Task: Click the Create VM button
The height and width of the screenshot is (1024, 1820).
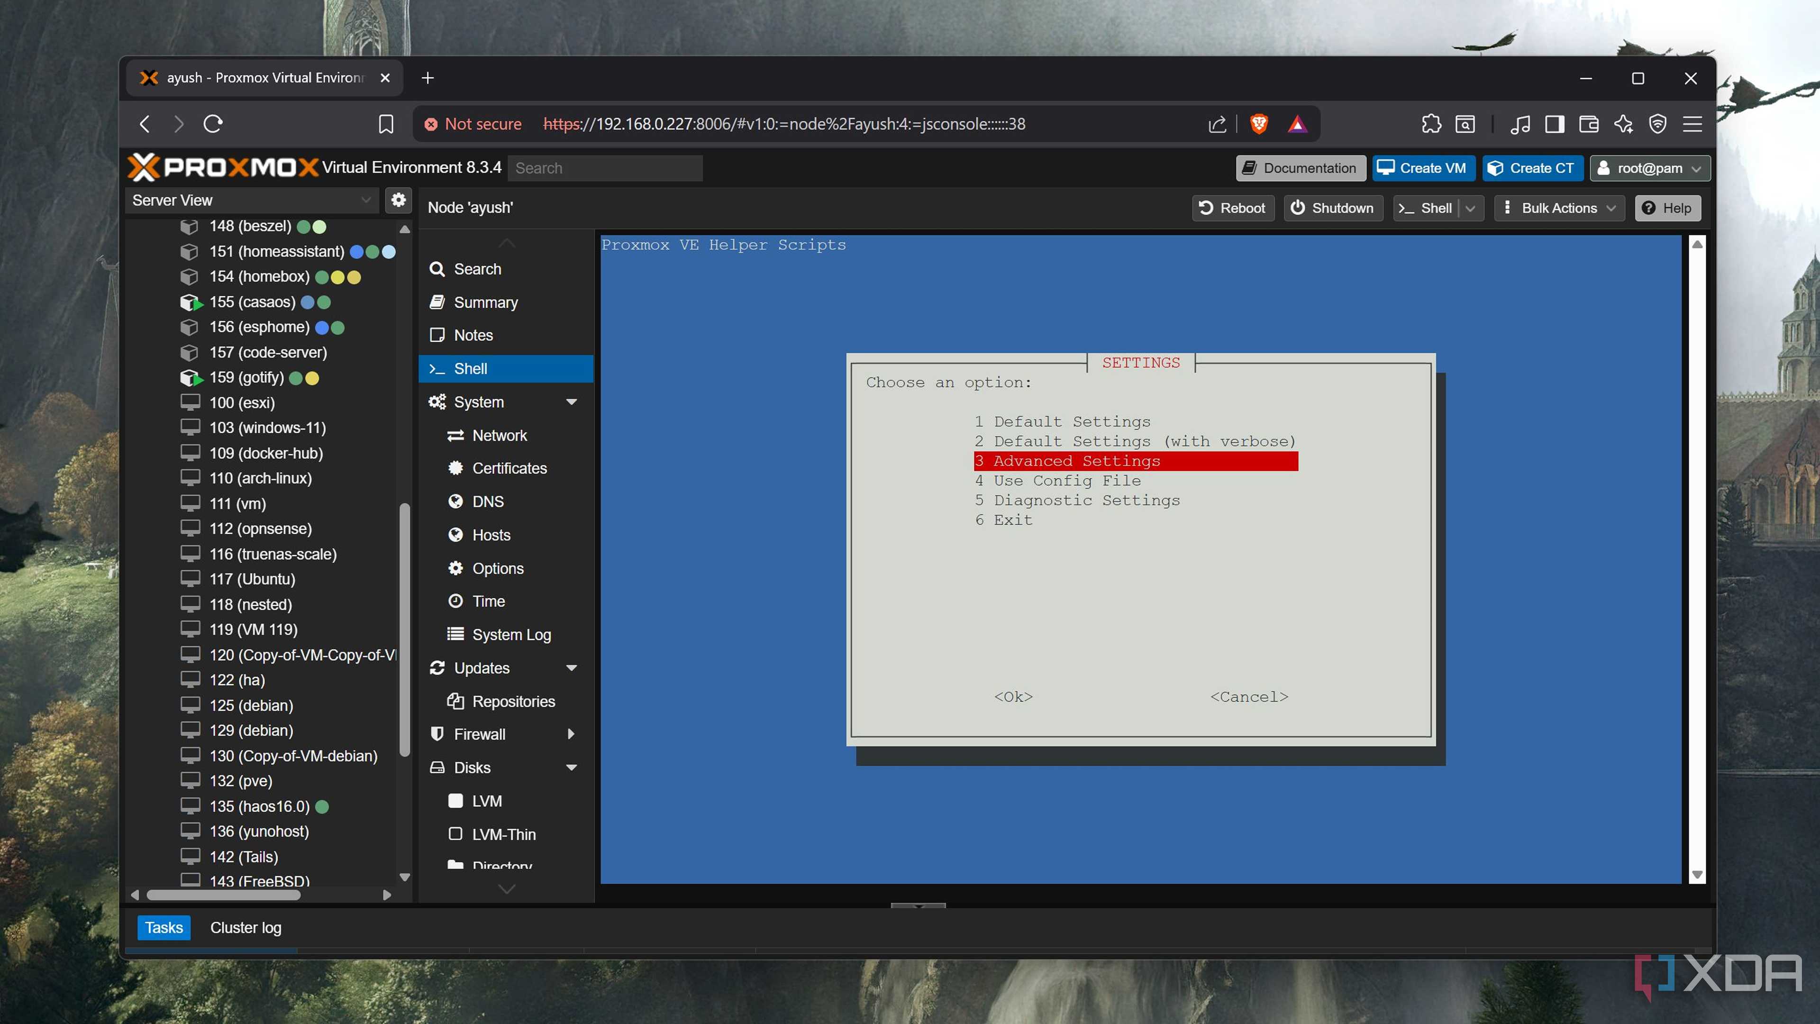Action: point(1423,168)
